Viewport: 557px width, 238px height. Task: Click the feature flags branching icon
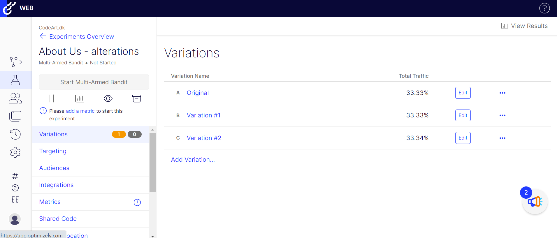[x=15, y=62]
